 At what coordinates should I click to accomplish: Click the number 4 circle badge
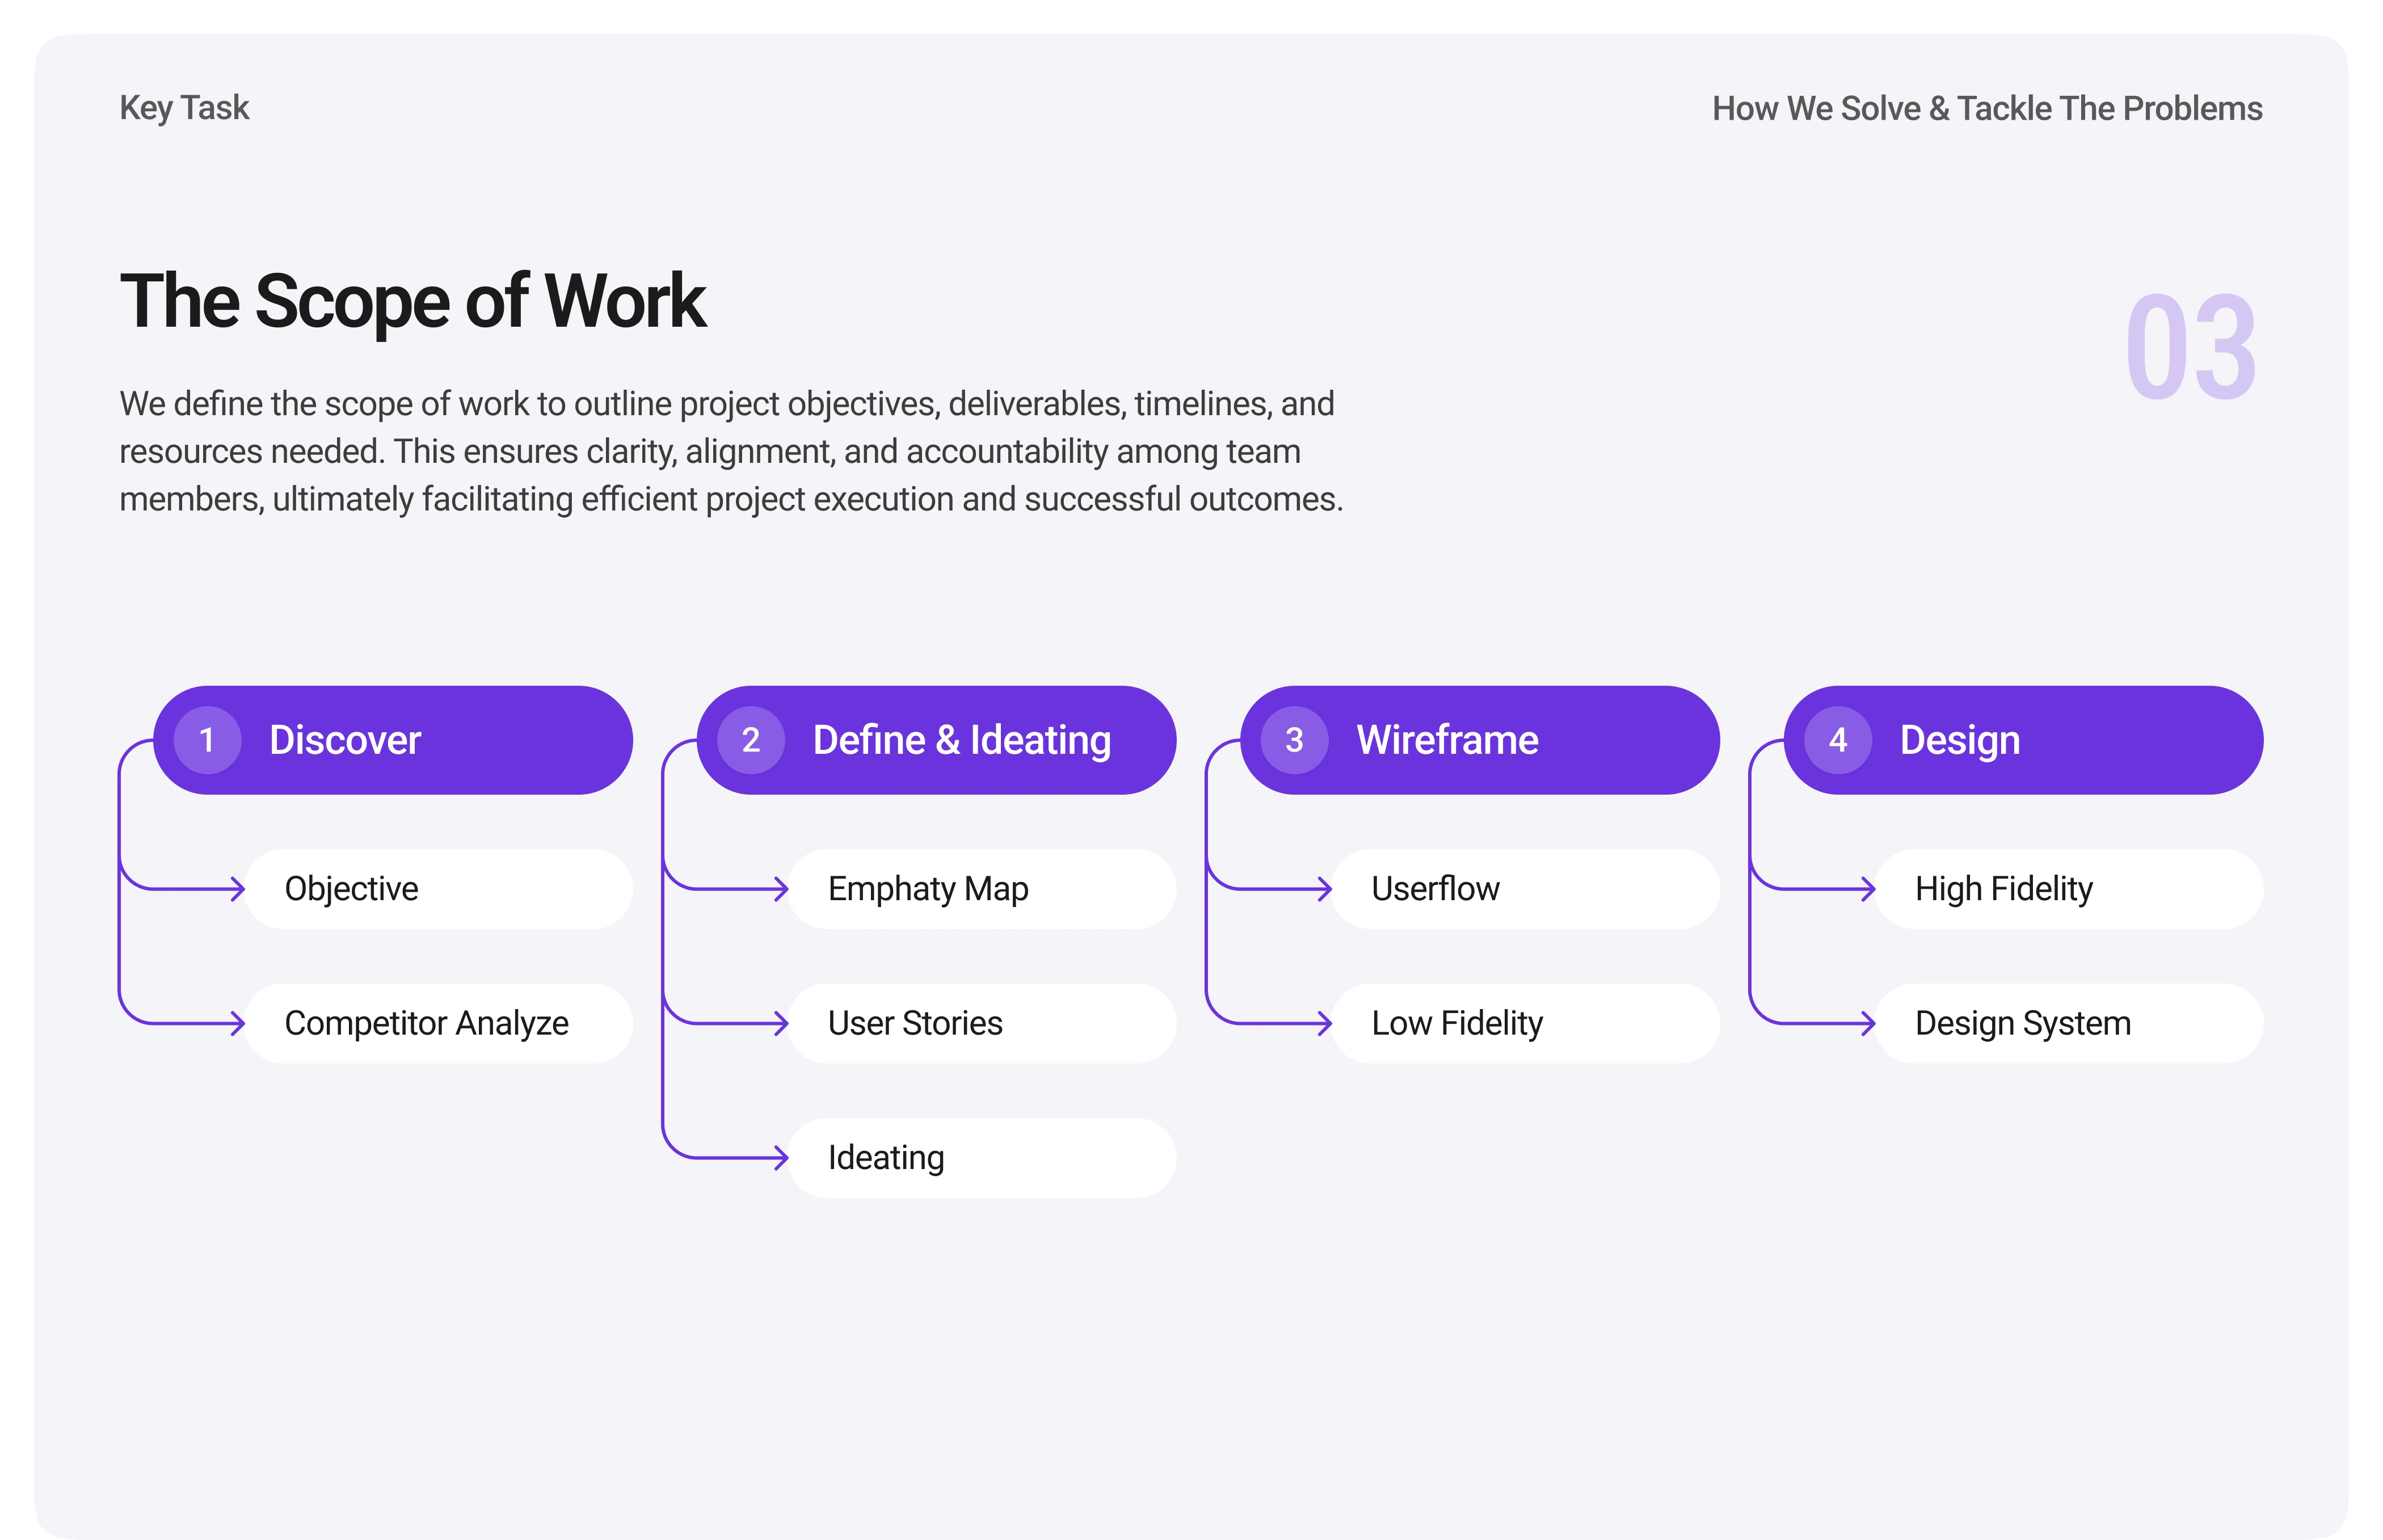pos(1837,740)
